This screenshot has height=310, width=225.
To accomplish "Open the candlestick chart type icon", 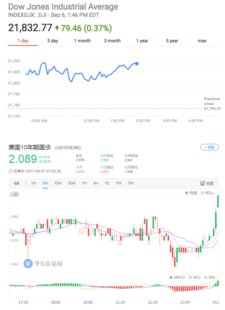I will (x=17, y=183).
